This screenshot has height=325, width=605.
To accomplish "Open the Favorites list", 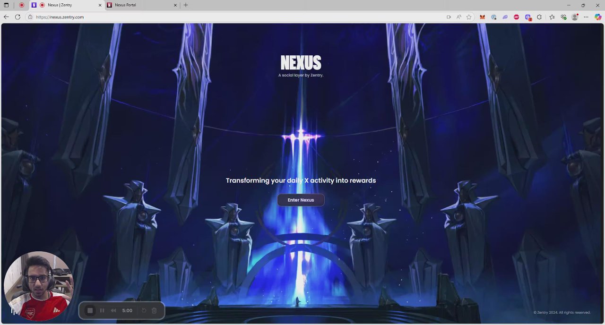I will coord(552,17).
